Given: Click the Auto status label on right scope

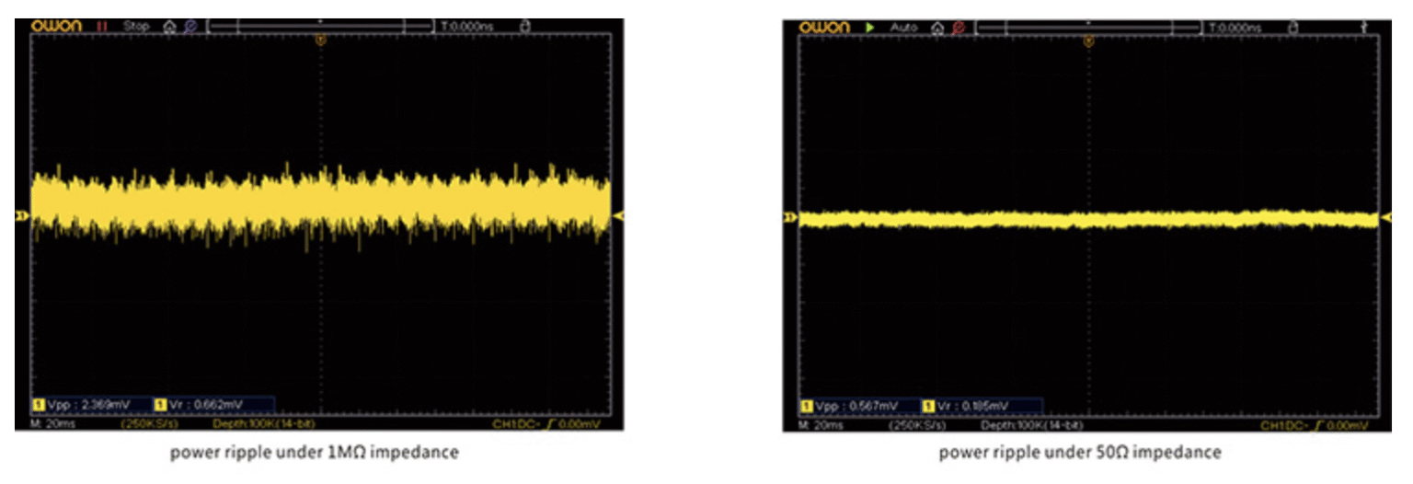Looking at the screenshot, I should click(x=903, y=28).
